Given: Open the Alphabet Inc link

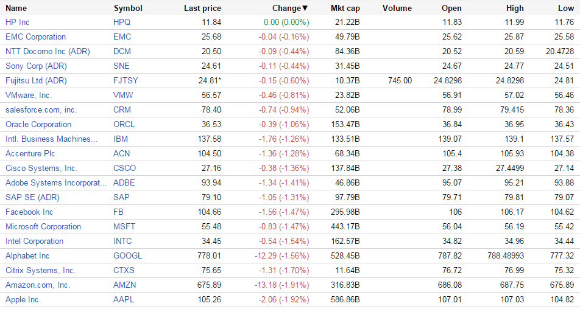Looking at the screenshot, I should click(x=27, y=255).
